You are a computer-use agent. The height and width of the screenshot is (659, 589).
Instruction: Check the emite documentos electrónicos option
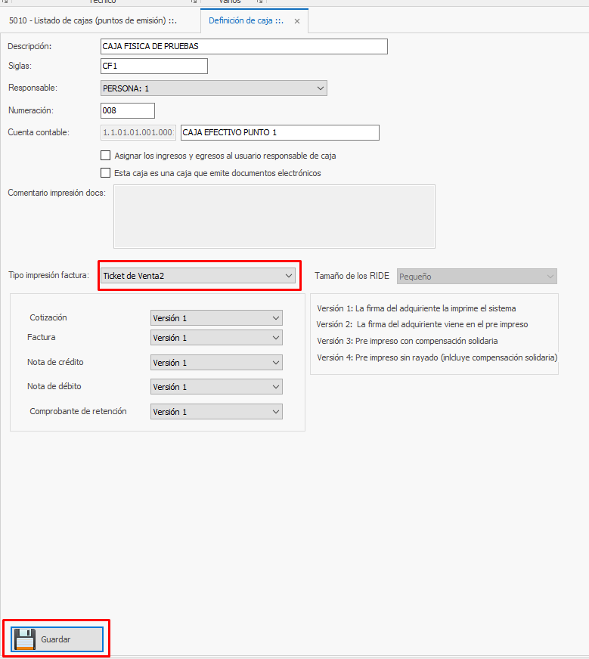pos(106,173)
